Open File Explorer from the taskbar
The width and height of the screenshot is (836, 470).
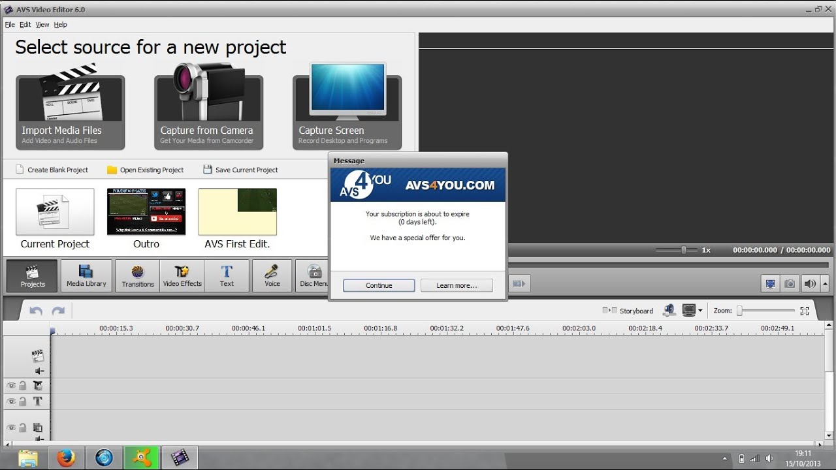point(28,458)
